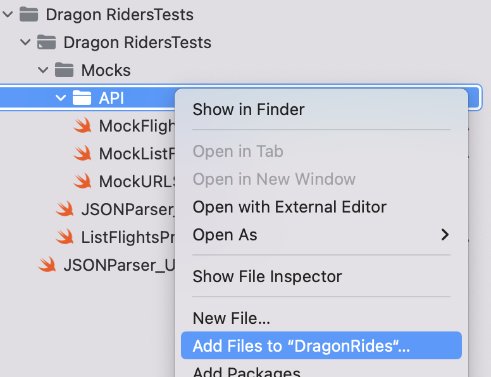Click the top Dragon RidersTests folder icon
This screenshot has width=491, height=377.
[29, 15]
